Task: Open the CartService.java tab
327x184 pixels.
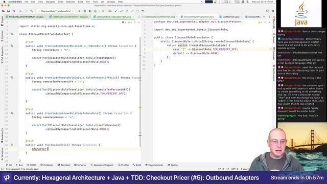Action: click(x=230, y=17)
